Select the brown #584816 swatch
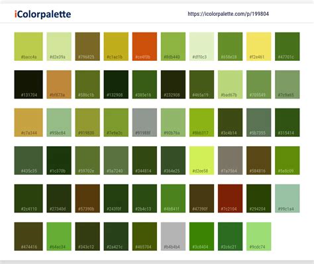Image resolution: width=314 pixels, height=264 pixels. coord(259,160)
